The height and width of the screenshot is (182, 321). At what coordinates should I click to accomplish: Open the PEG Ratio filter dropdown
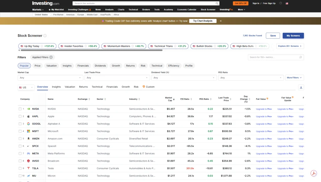click(251, 78)
